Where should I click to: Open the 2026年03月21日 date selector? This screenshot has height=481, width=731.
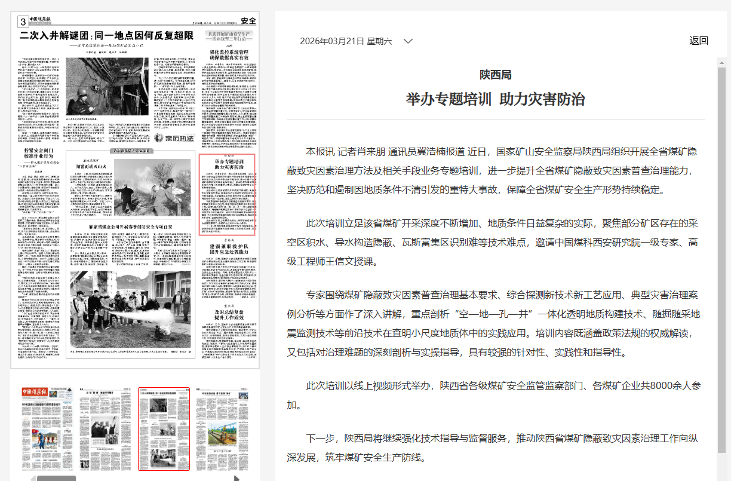346,41
